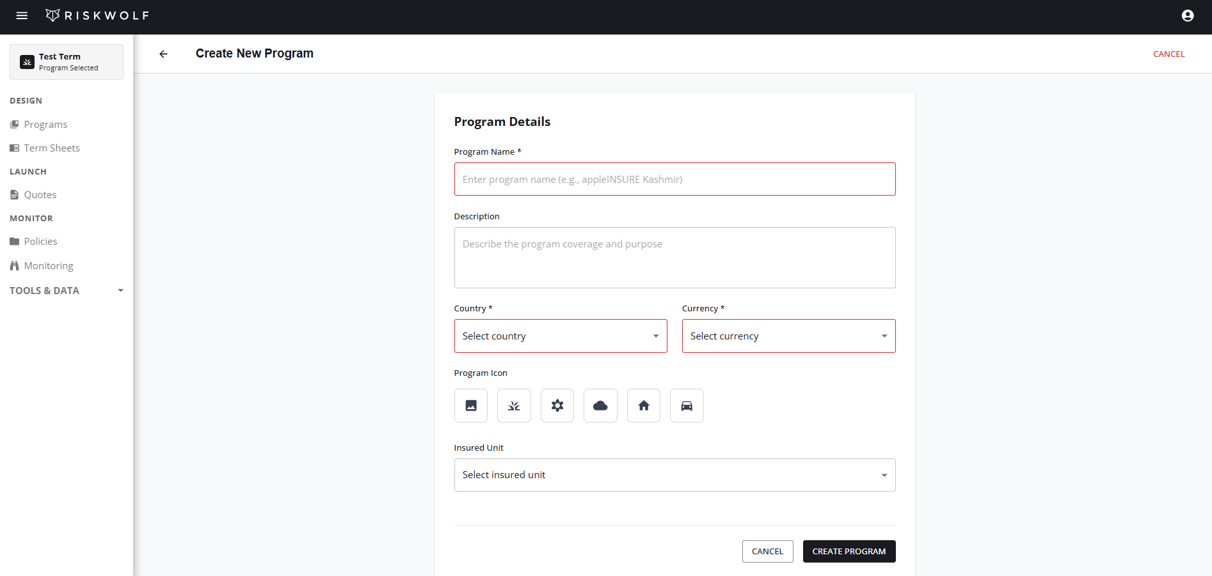Open the Select currency dropdown
Image resolution: width=1212 pixels, height=576 pixels.
pos(788,336)
